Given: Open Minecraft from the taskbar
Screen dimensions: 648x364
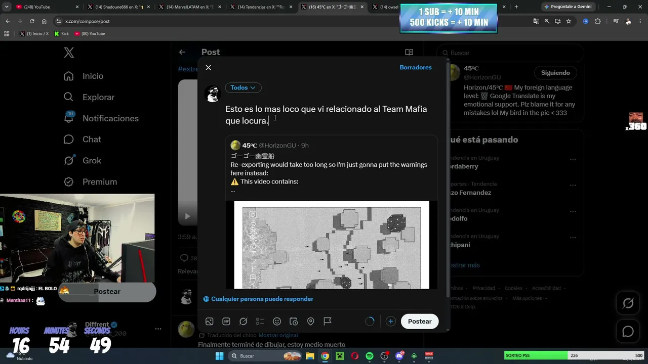Looking at the screenshot, I should point(340,356).
